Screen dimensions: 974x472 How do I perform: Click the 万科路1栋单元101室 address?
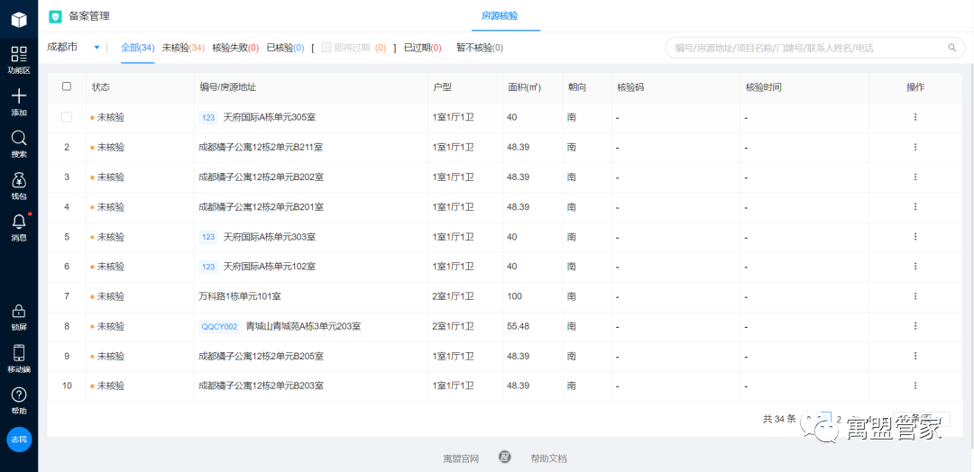[x=240, y=296]
